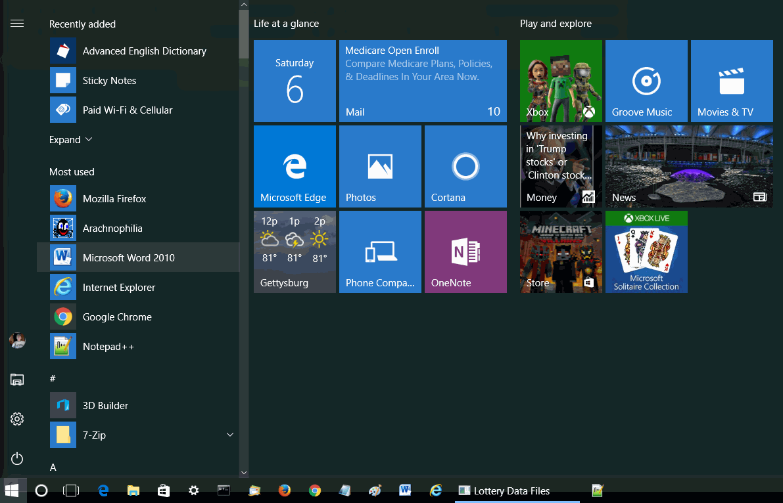Open Windows Store from the taskbar
The width and height of the screenshot is (783, 503).
pyautogui.click(x=163, y=491)
